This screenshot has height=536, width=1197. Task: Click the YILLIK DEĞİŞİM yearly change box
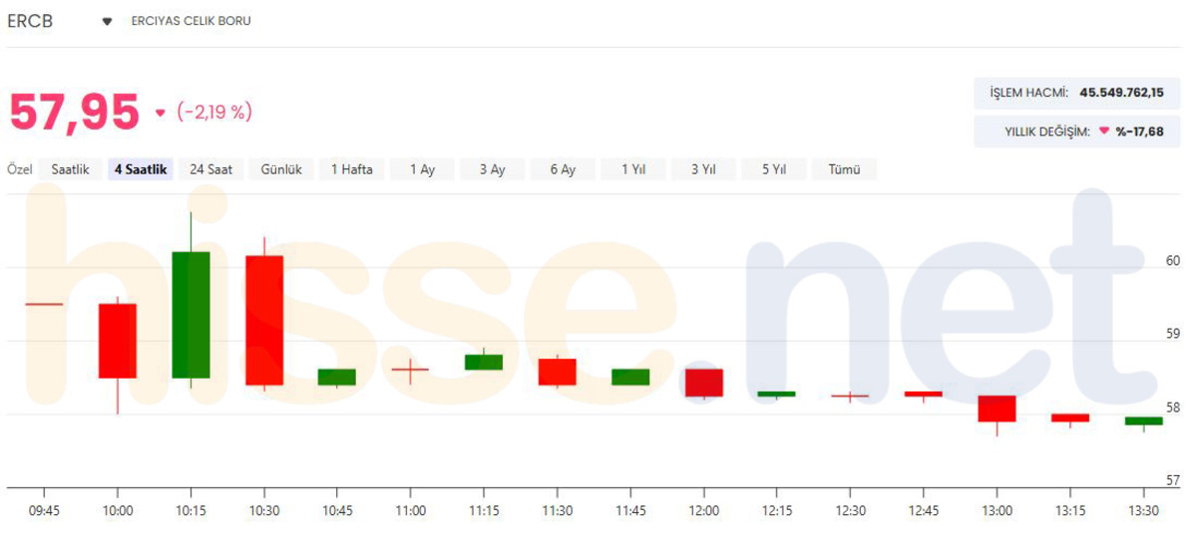[1076, 132]
